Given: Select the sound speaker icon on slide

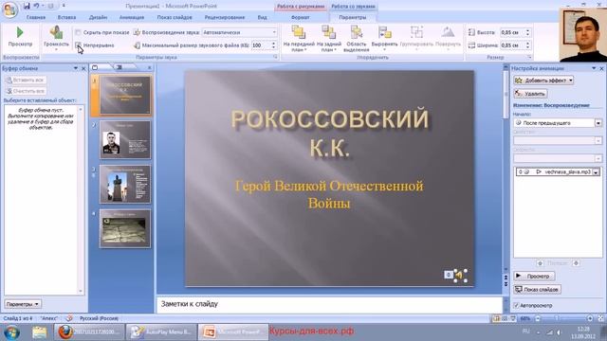Looking at the screenshot, I should tap(459, 276).
